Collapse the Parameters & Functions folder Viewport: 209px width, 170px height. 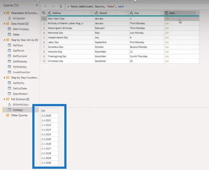(x=4, y=13)
